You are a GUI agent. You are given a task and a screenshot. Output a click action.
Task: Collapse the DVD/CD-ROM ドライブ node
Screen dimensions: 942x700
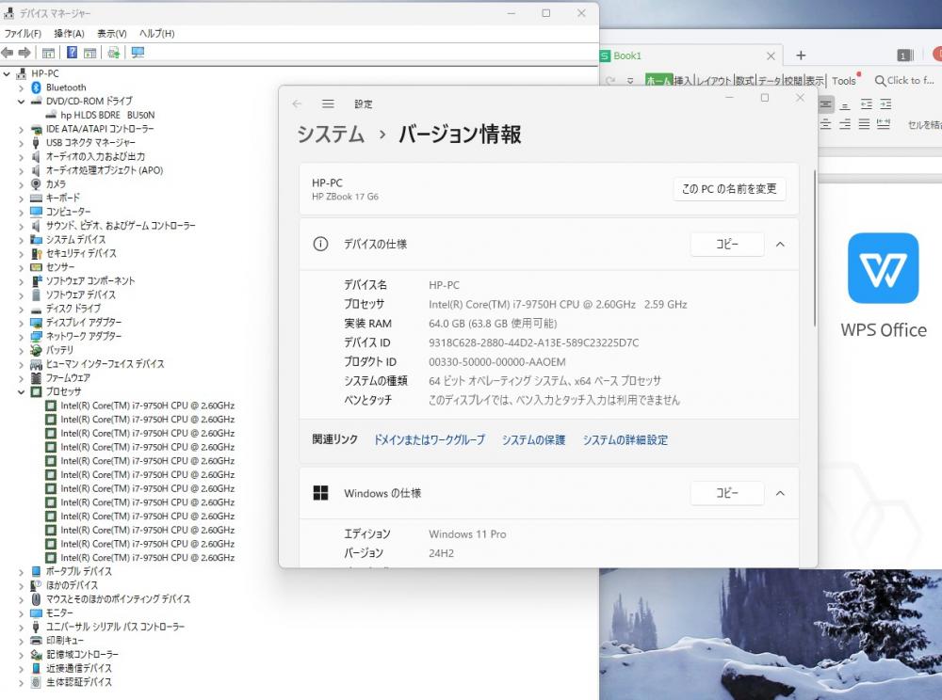coord(21,102)
